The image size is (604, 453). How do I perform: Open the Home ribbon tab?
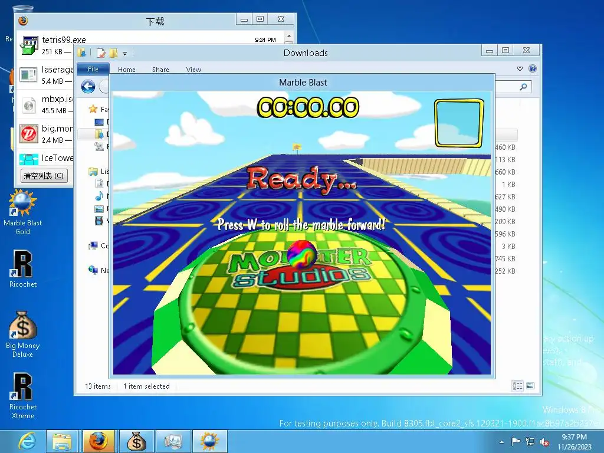127,70
